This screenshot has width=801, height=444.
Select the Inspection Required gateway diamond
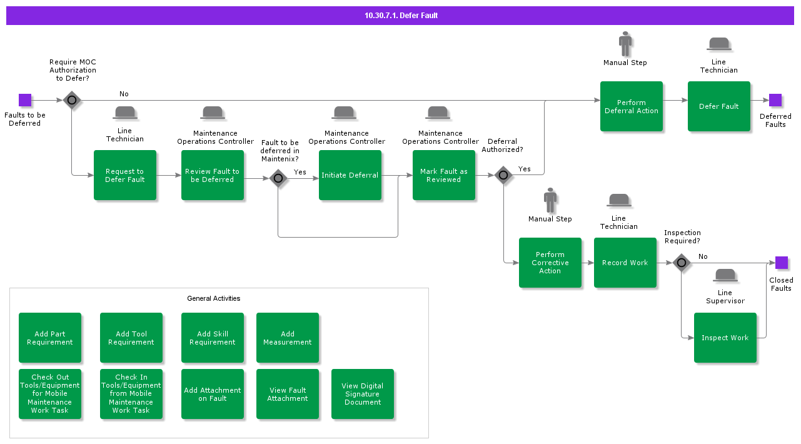(682, 263)
